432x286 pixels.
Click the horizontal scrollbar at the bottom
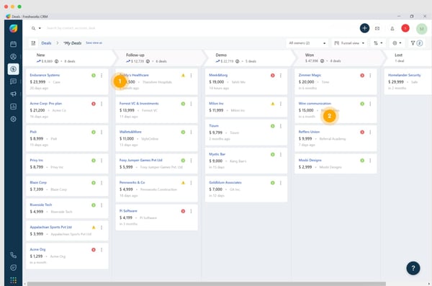pos(206,284)
